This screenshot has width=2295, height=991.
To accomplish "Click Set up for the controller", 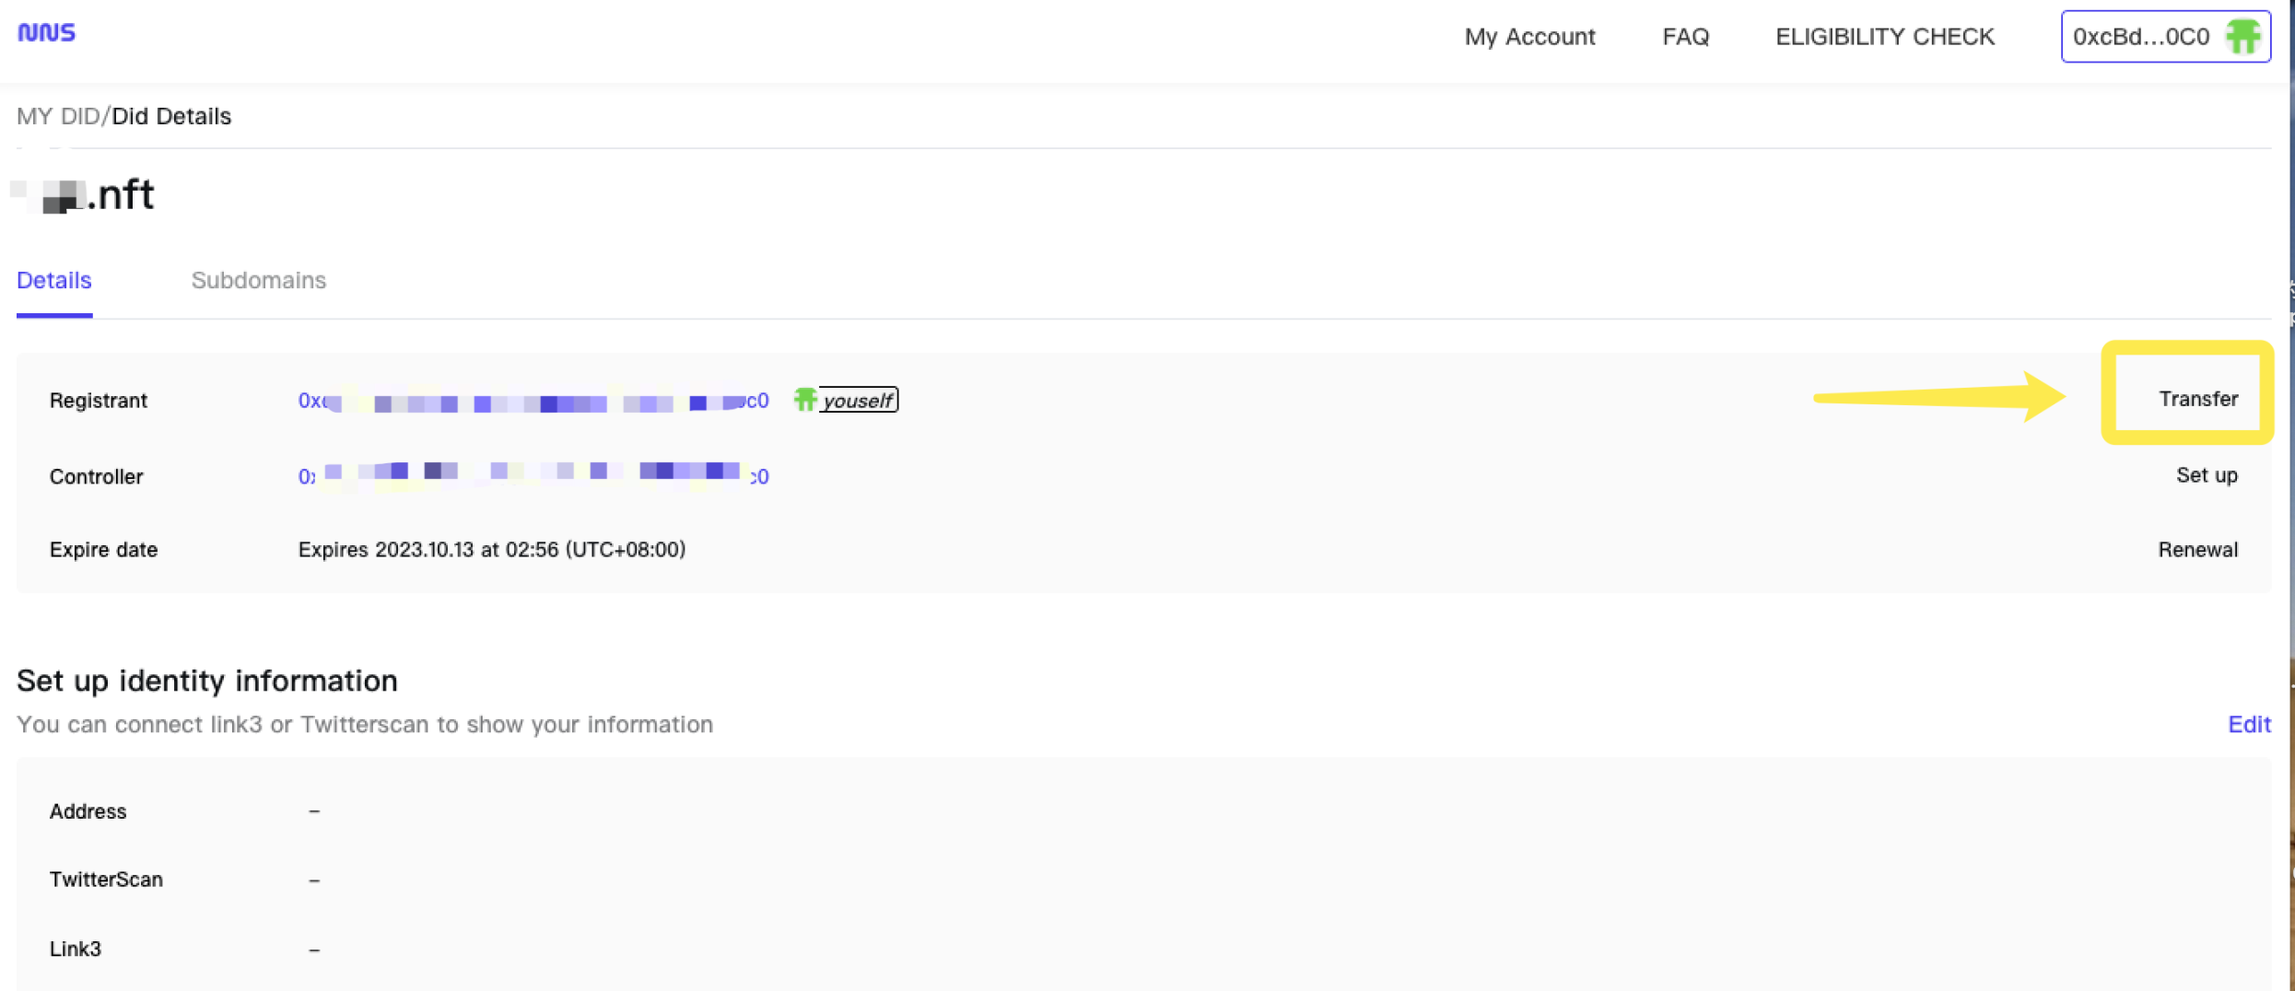I will (2206, 475).
